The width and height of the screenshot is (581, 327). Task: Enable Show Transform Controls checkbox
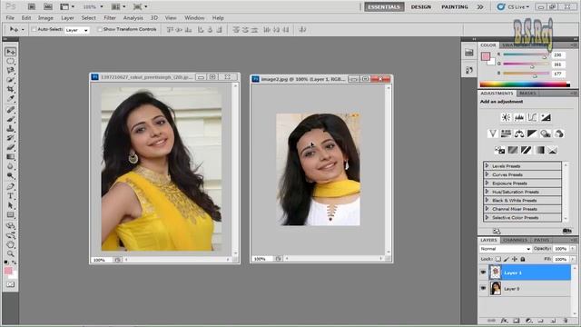pos(100,29)
